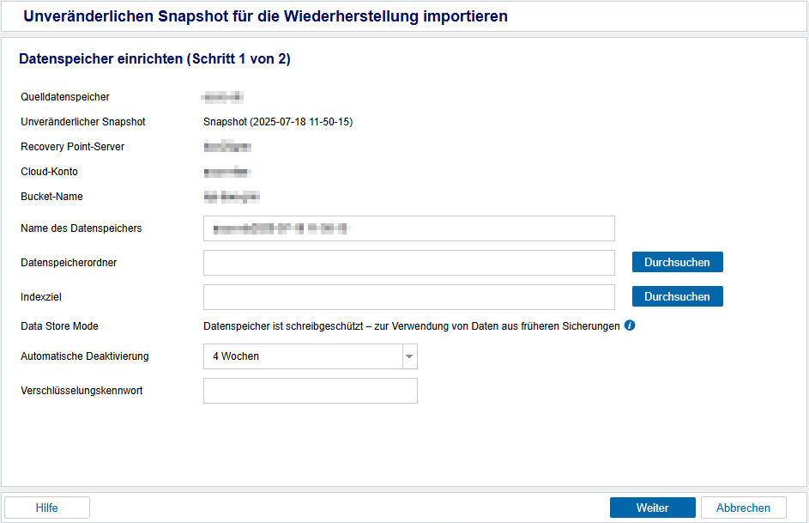Click the Snapshot (2025-07-18 11-50-15) text
This screenshot has height=523, width=809.
[x=278, y=122]
